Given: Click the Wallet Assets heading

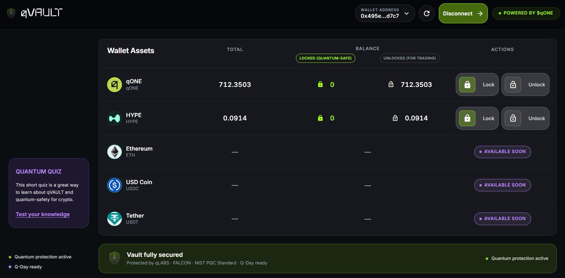Looking at the screenshot, I should [x=131, y=51].
